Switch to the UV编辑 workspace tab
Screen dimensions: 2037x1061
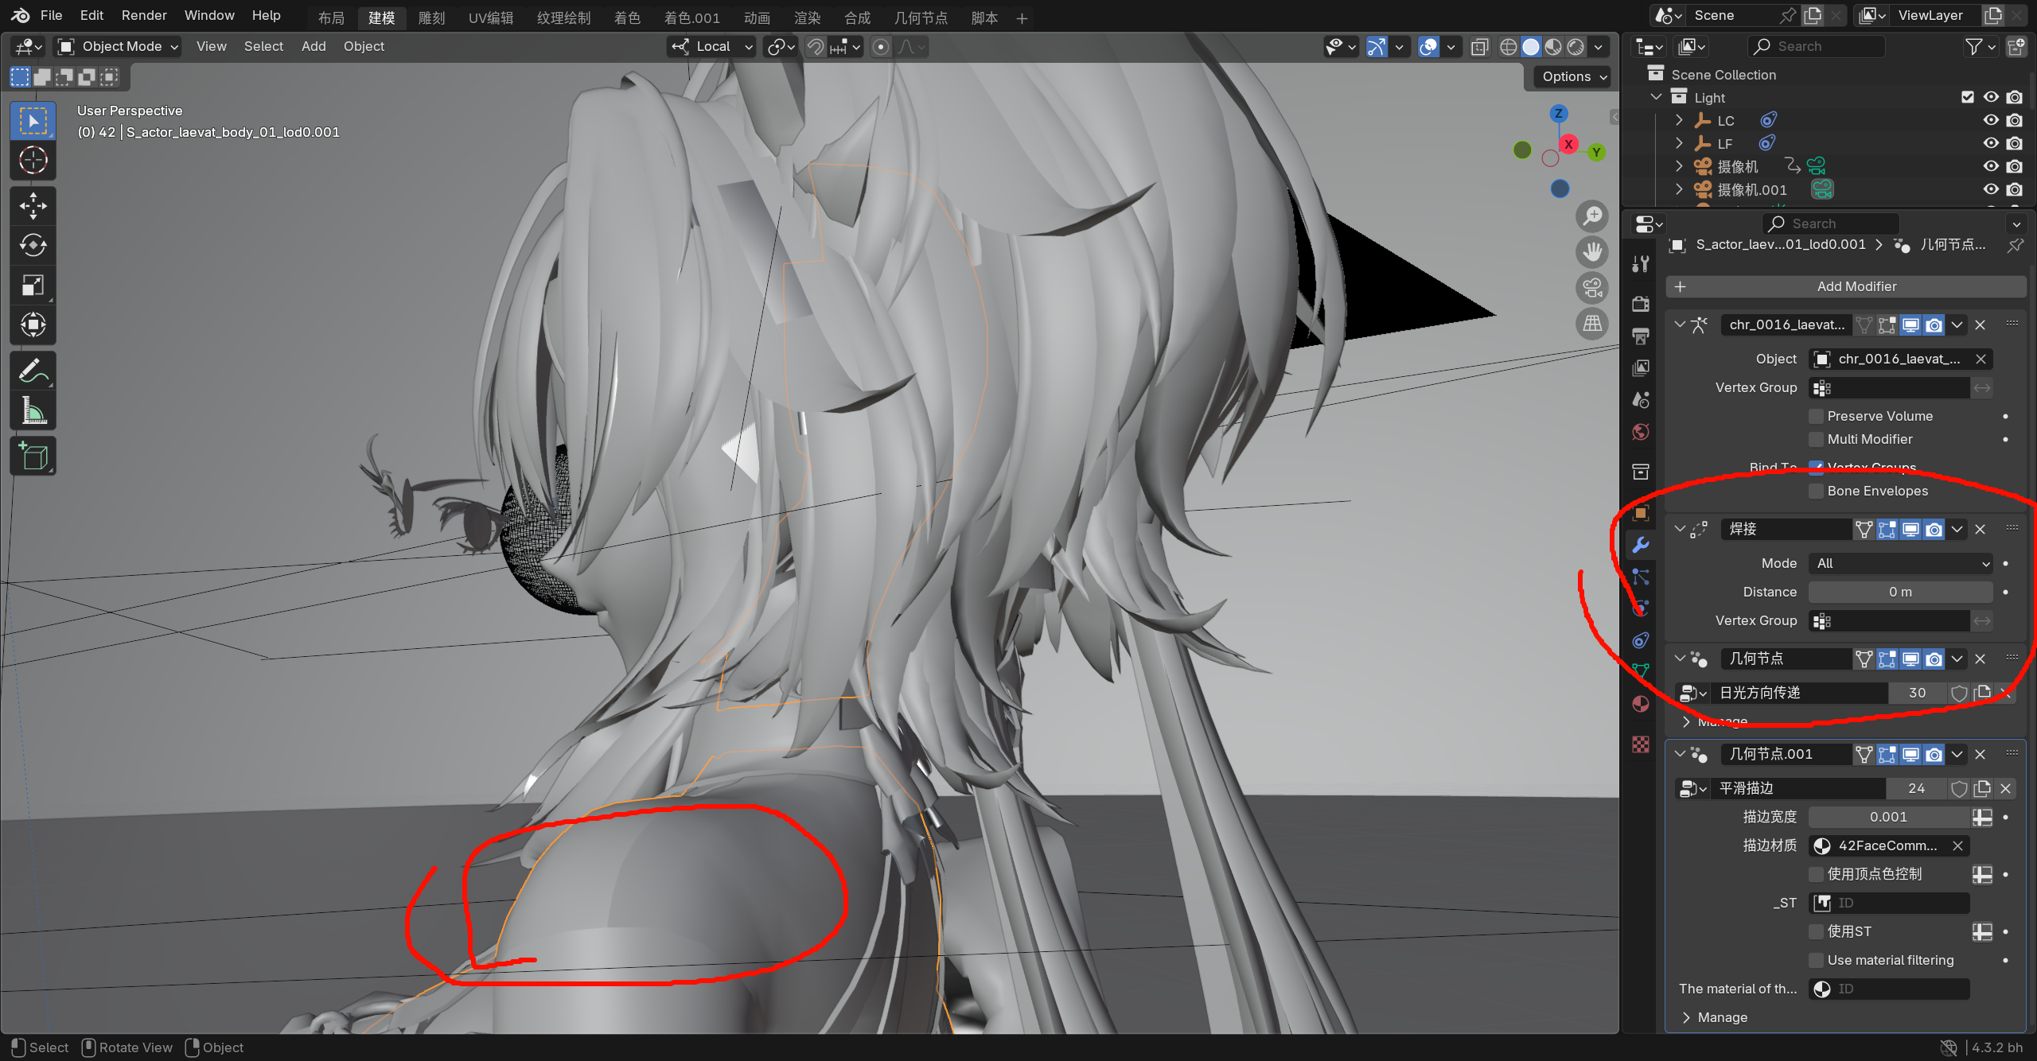pyautogui.click(x=490, y=17)
